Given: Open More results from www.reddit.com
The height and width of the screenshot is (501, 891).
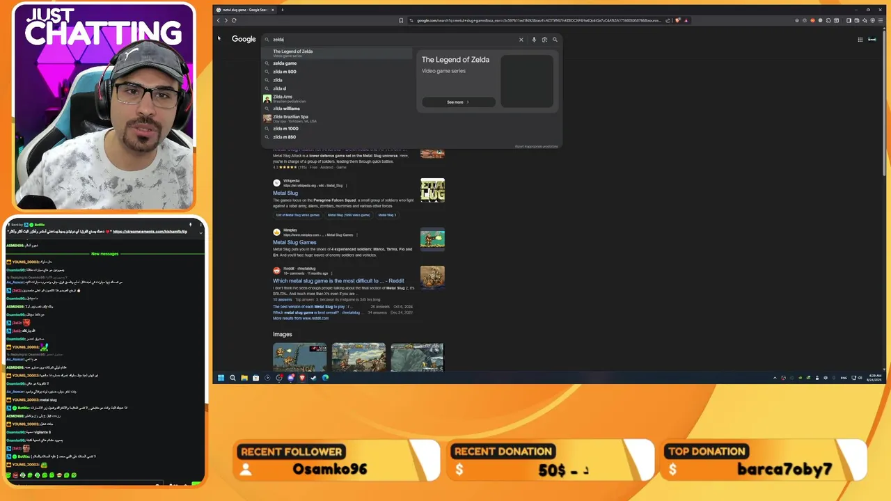Looking at the screenshot, I should click(x=301, y=318).
